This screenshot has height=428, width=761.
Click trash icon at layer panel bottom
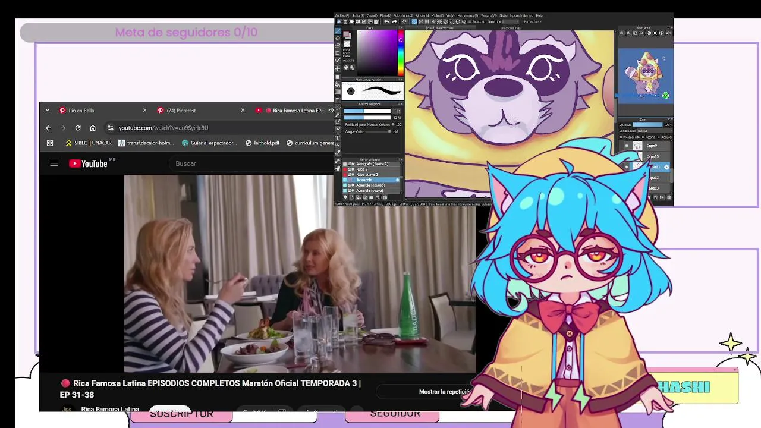click(669, 197)
